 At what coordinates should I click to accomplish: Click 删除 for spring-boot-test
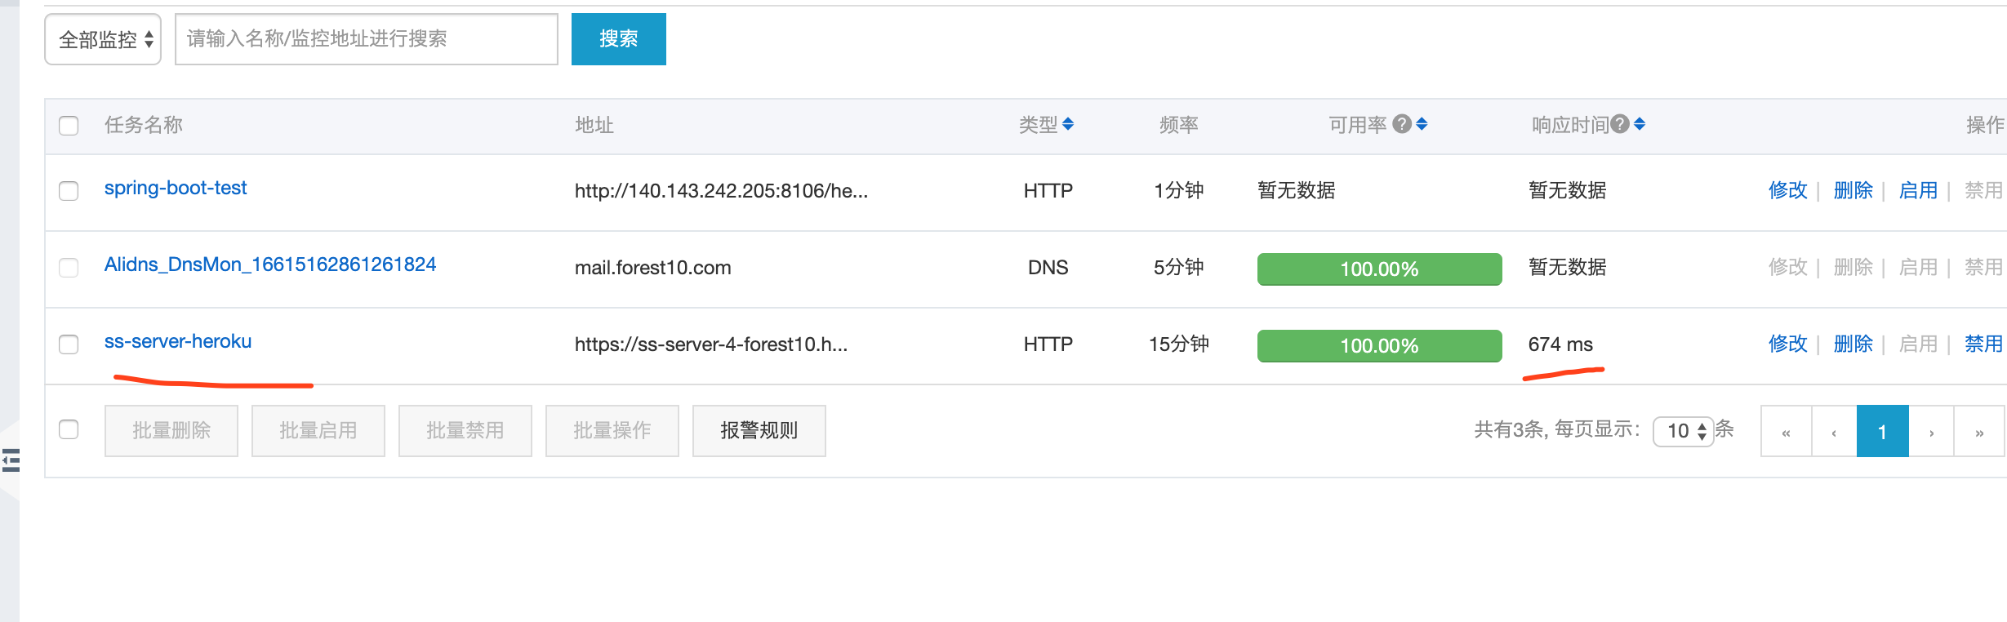pos(1853,190)
